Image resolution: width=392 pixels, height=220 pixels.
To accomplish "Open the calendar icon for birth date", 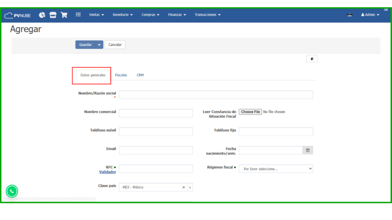I will 308,150.
